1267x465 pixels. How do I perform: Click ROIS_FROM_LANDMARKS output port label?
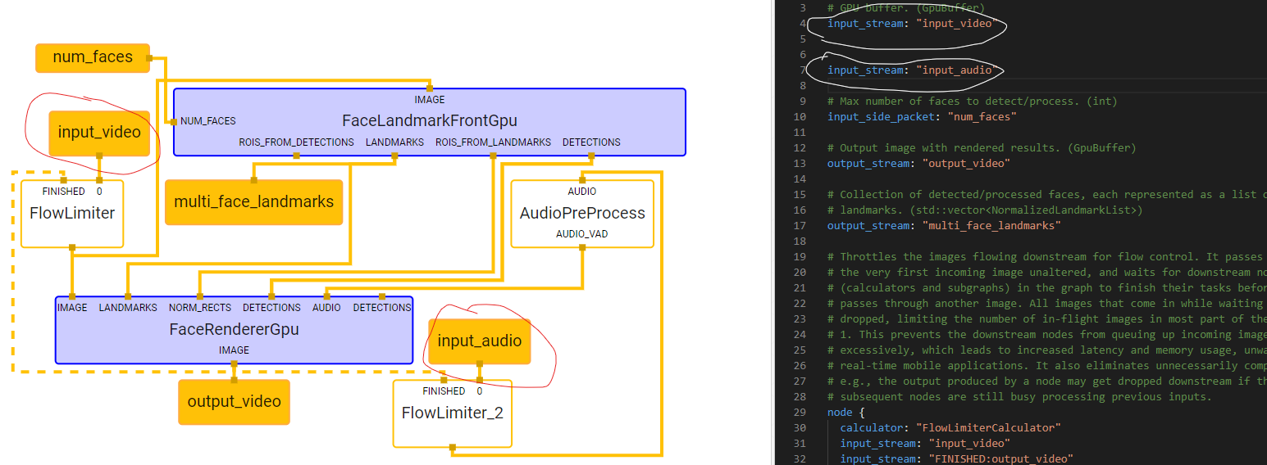(x=493, y=142)
